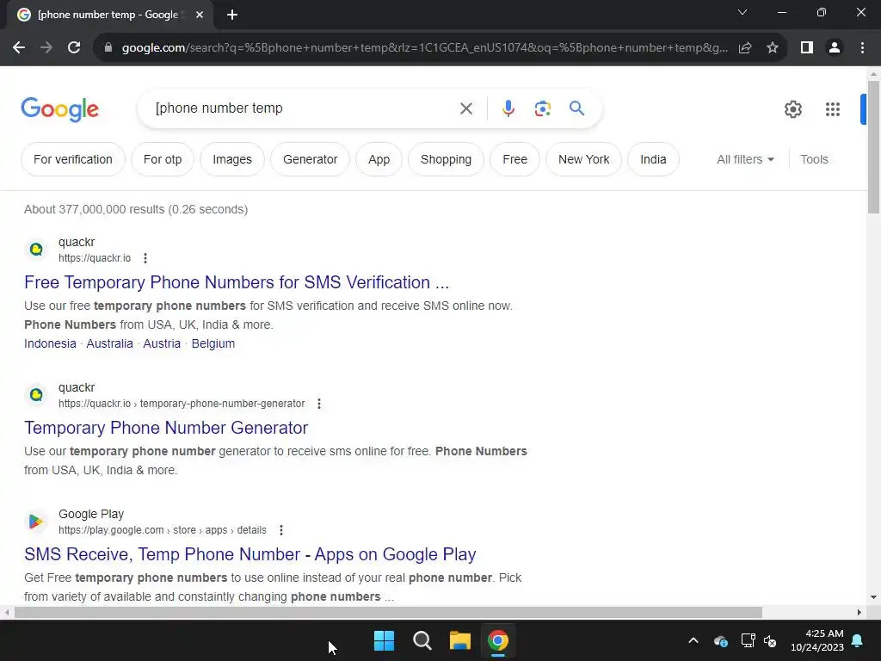
Task: Close the phone number temp tab
Action: click(200, 15)
